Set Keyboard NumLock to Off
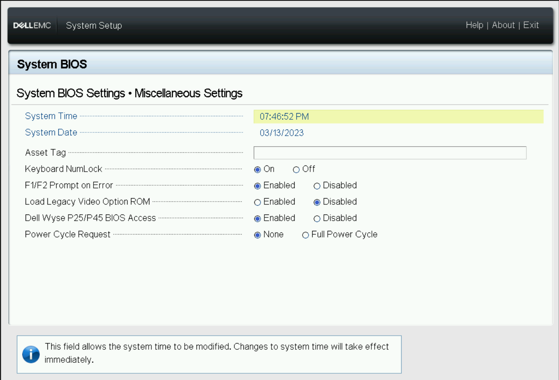The height and width of the screenshot is (380, 559). (x=296, y=170)
